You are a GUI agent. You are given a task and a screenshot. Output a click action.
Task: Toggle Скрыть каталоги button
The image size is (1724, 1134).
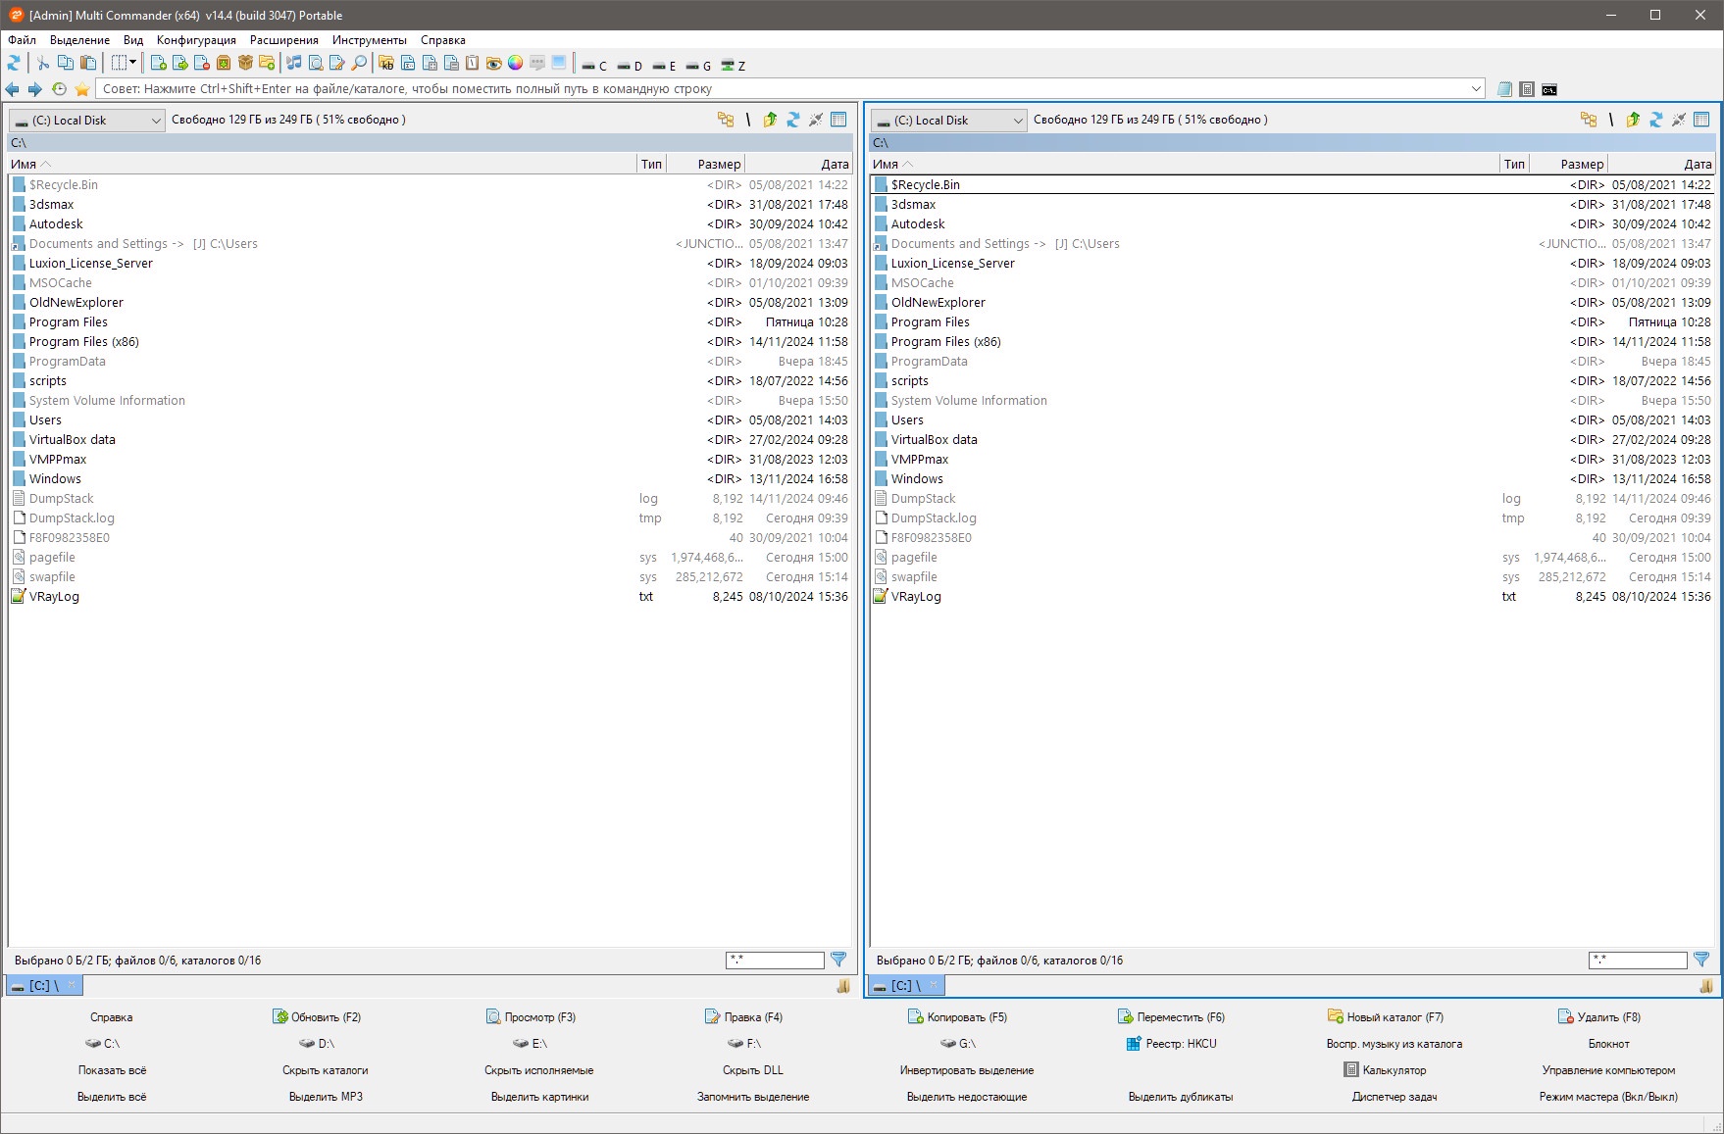(x=326, y=1070)
